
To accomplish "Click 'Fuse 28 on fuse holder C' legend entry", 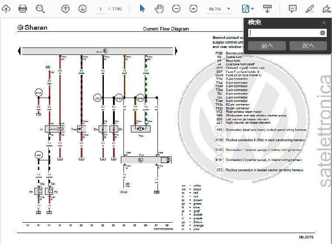I will point(243,75).
